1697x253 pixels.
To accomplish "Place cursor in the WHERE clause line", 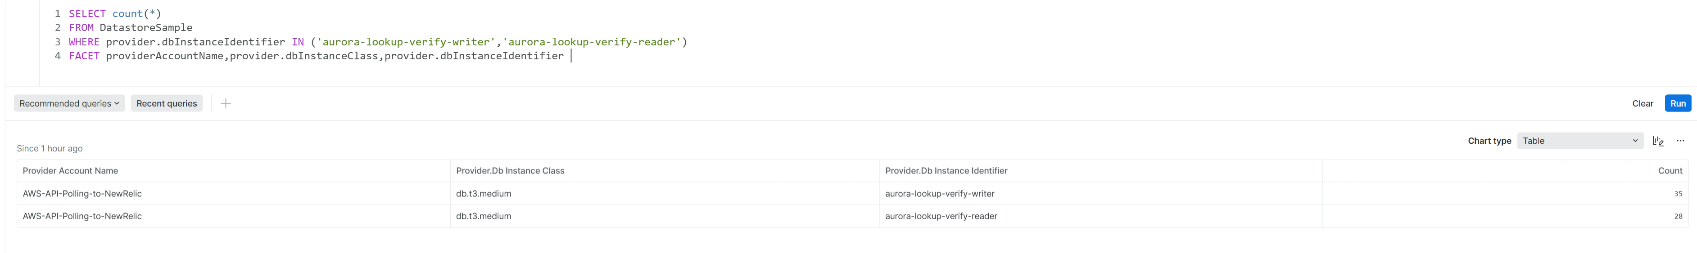I will 378,42.
